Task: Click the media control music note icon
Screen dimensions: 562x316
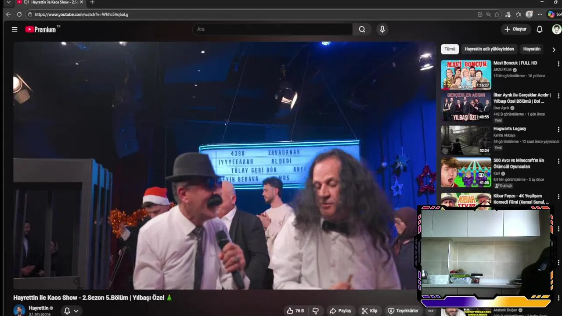Action: tap(508, 14)
